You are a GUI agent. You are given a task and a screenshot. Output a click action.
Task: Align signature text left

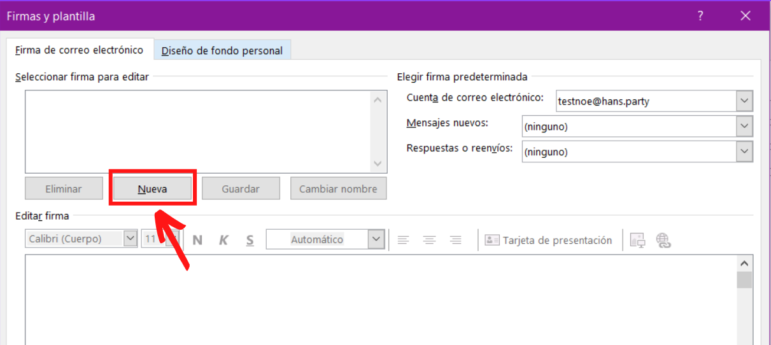(x=403, y=240)
